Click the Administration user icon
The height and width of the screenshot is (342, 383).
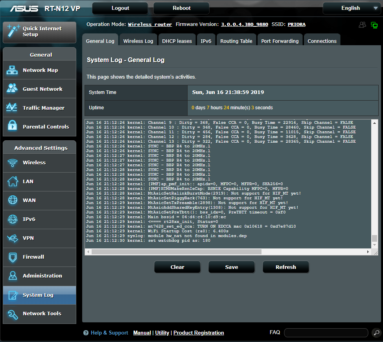(x=13, y=276)
